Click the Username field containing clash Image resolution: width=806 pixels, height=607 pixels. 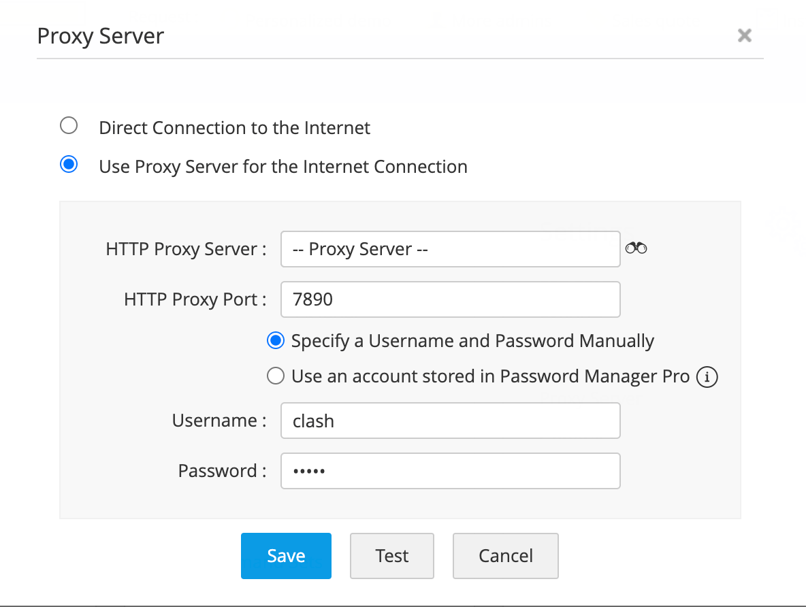pos(450,421)
